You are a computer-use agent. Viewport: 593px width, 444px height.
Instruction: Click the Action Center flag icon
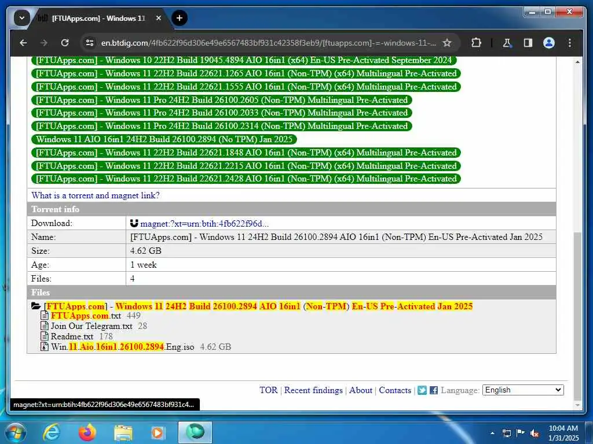pyautogui.click(x=521, y=433)
